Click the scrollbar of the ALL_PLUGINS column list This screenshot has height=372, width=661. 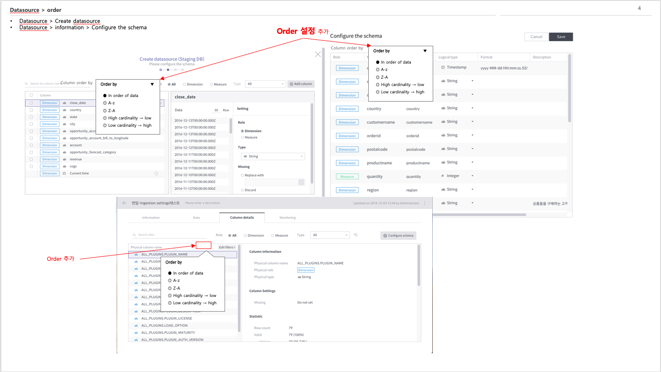coord(239,288)
